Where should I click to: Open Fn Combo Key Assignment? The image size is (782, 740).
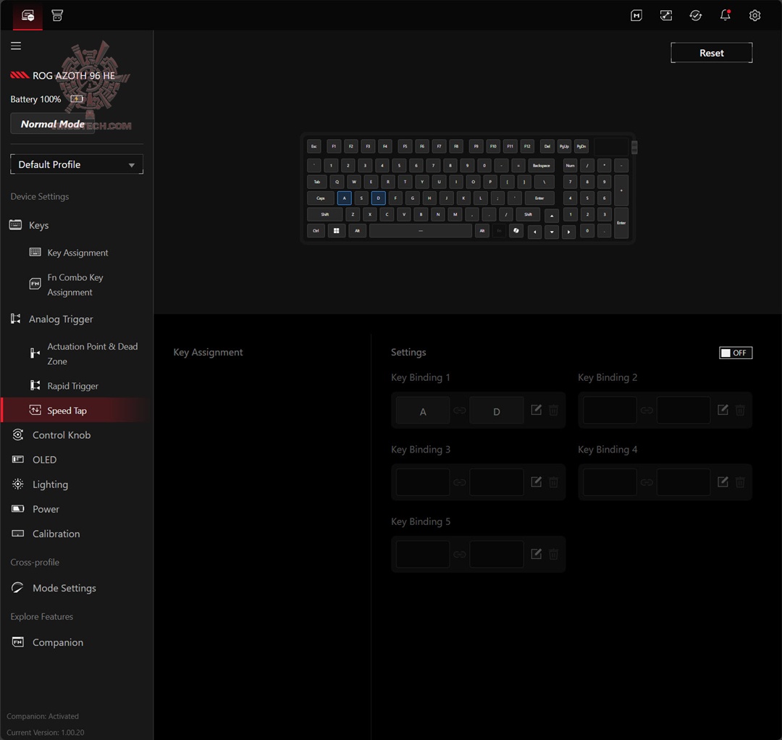pyautogui.click(x=77, y=285)
